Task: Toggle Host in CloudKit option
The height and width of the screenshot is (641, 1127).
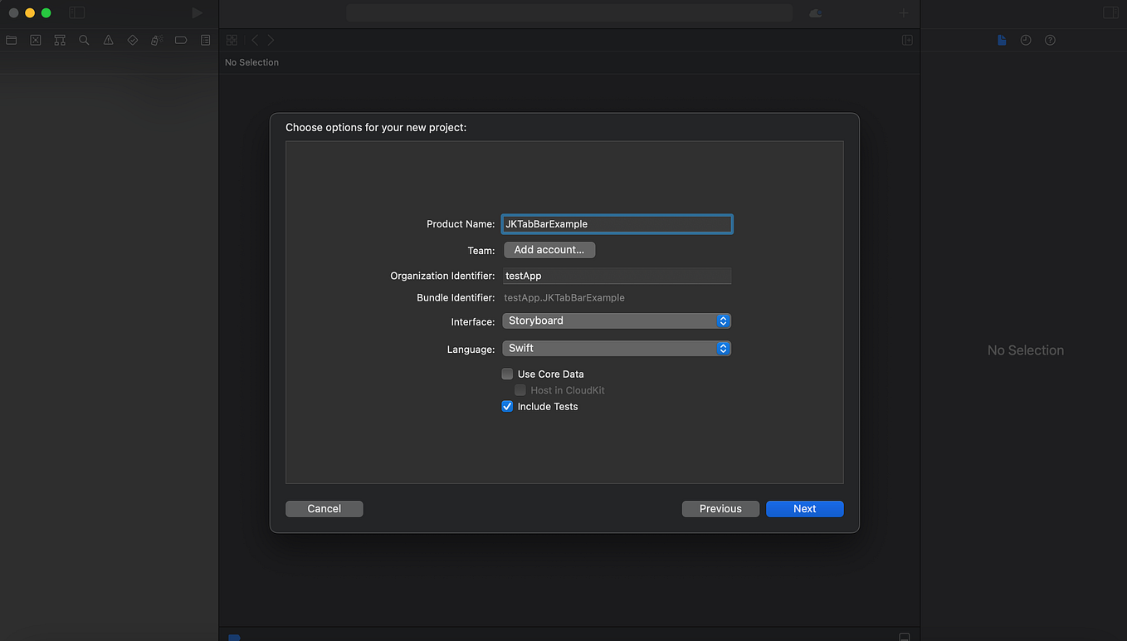Action: tap(520, 390)
